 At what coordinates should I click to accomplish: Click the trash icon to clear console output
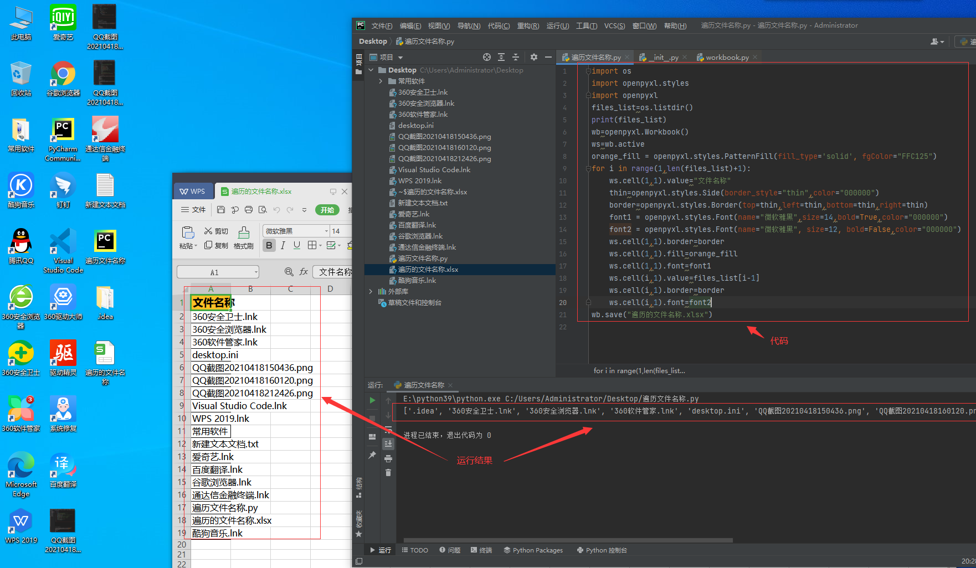click(x=388, y=472)
